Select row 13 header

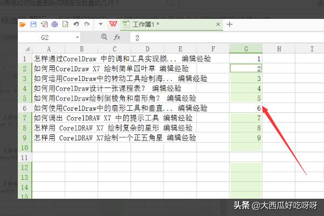[25, 177]
